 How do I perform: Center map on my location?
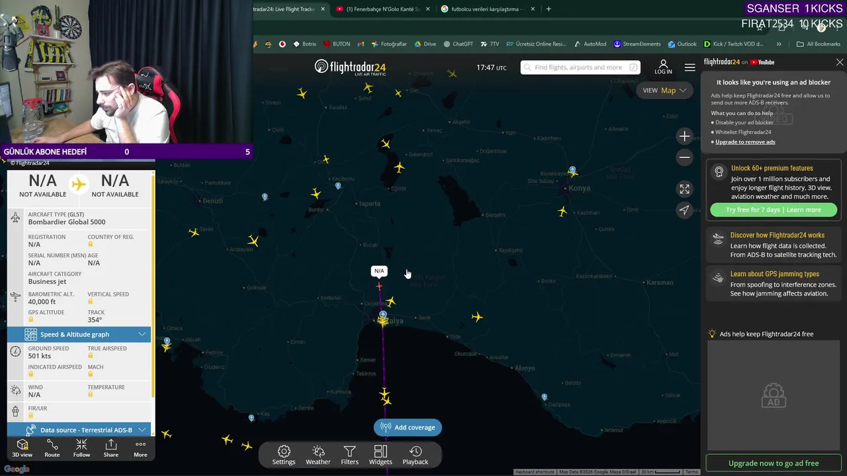684,210
